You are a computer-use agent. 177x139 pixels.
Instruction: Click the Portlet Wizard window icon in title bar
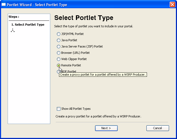point(4,5)
